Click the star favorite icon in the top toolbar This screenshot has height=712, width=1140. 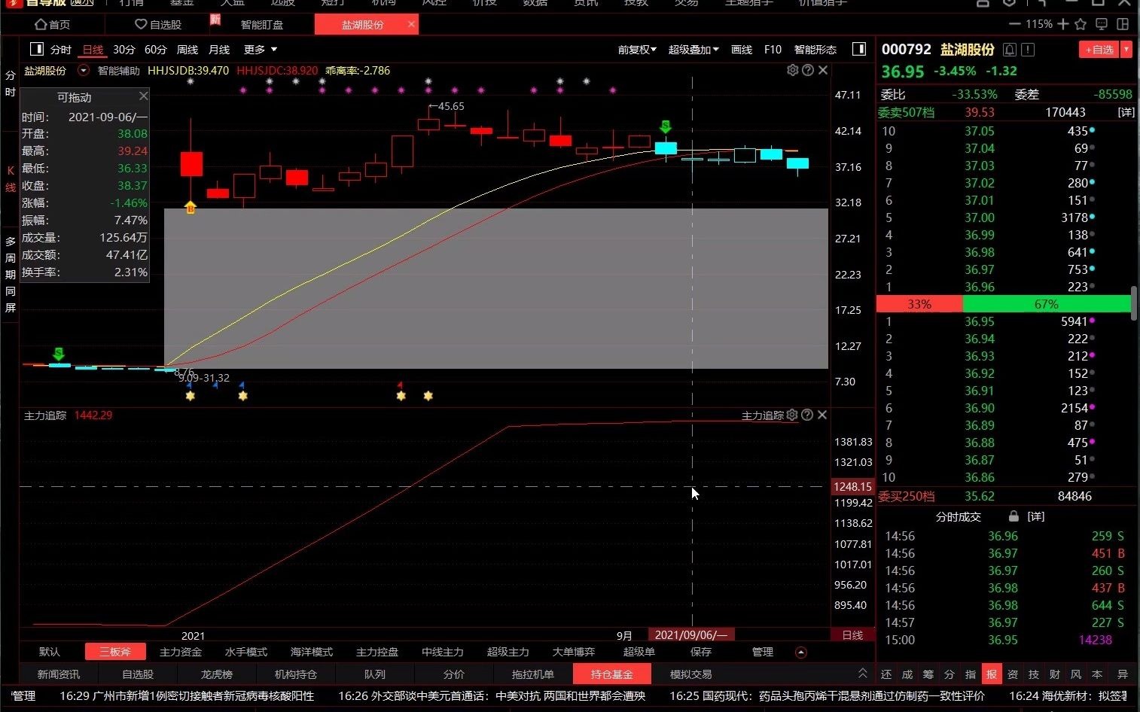1081,24
